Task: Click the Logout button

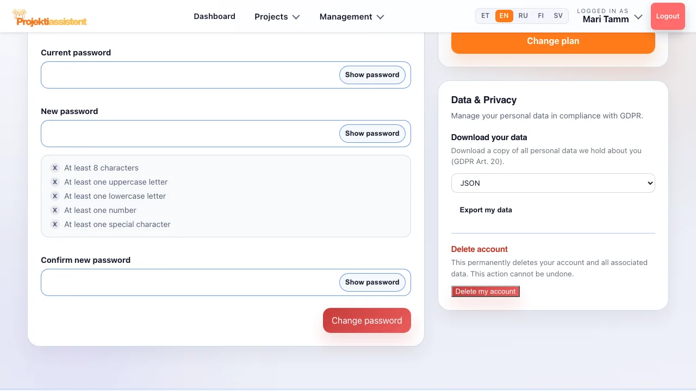Action: [x=668, y=16]
